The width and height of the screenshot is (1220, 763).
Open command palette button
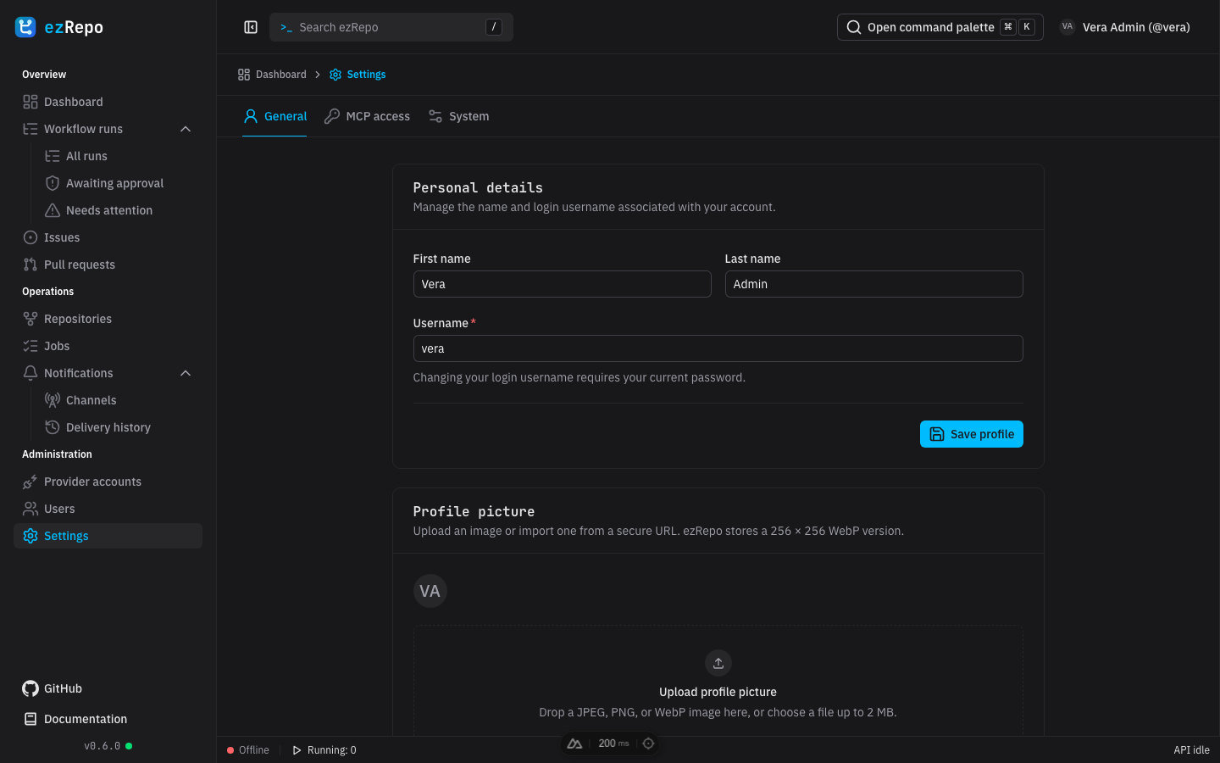click(x=940, y=27)
